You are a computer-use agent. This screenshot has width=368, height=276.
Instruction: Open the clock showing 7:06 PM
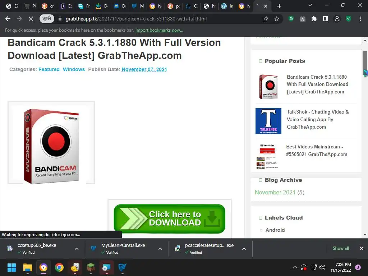(x=341, y=267)
